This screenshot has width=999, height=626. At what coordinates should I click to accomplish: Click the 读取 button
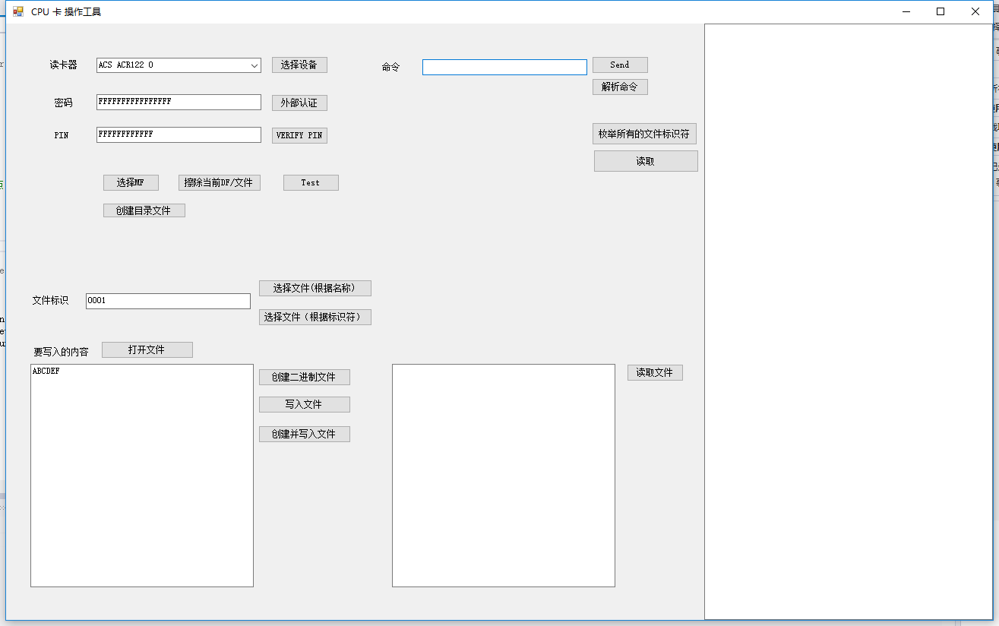pyautogui.click(x=646, y=161)
